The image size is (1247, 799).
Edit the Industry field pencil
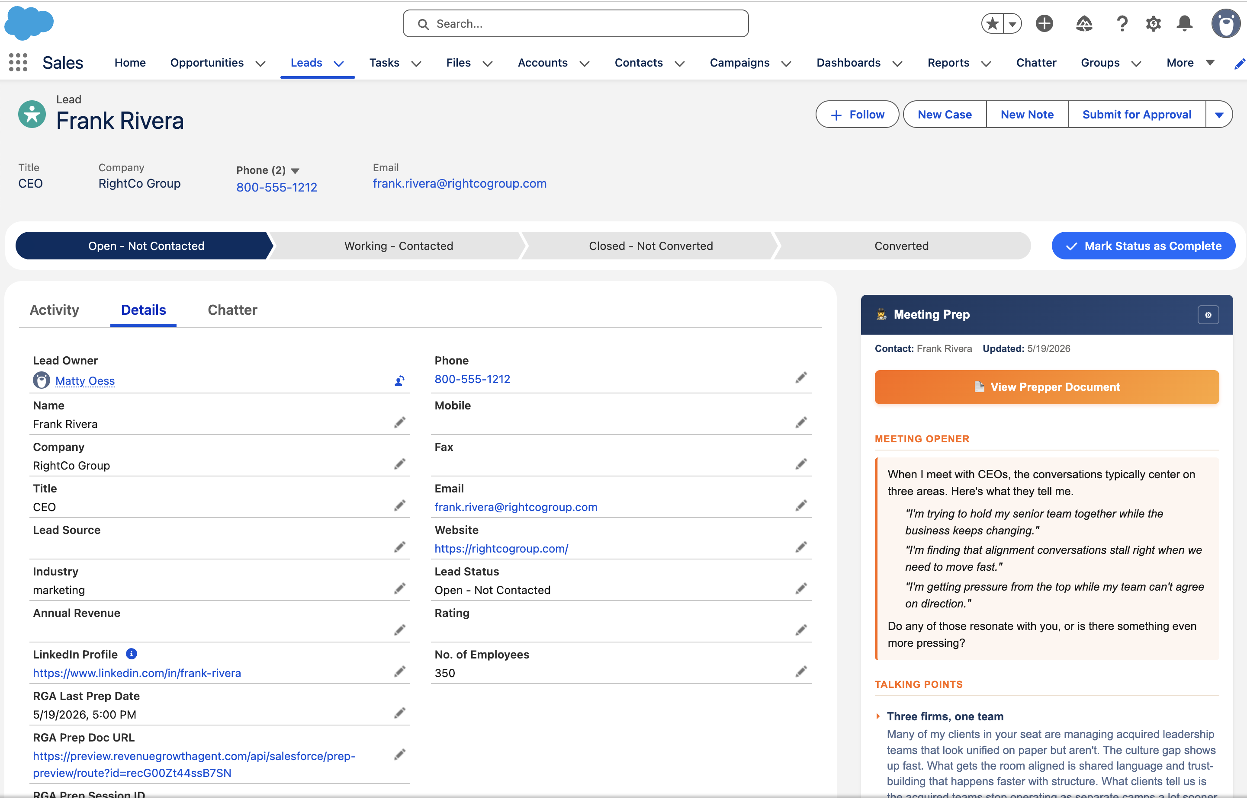[x=399, y=588]
